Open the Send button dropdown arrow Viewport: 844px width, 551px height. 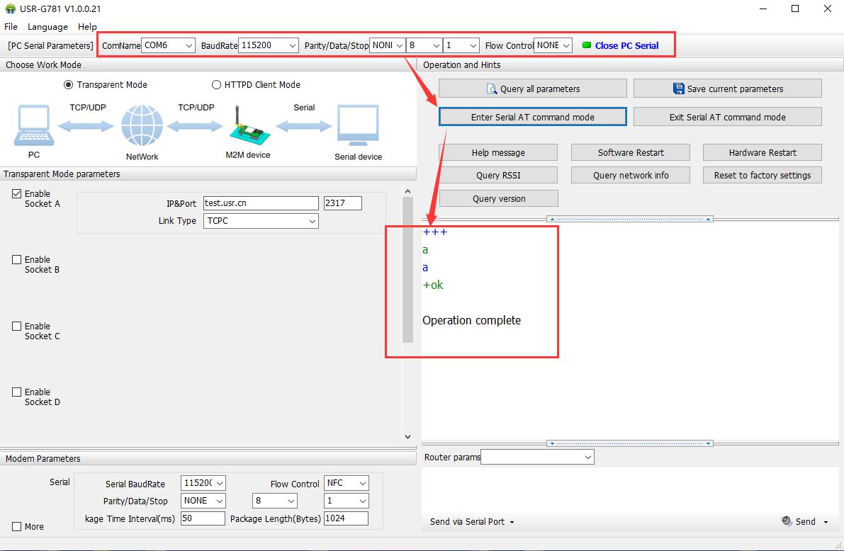pyautogui.click(x=826, y=522)
